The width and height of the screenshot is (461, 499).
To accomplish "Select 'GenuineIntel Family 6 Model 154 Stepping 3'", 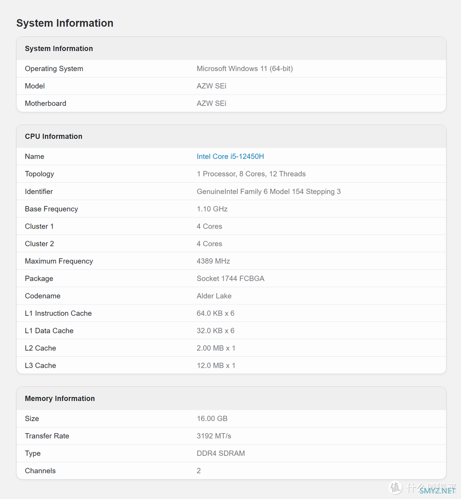I will click(268, 191).
